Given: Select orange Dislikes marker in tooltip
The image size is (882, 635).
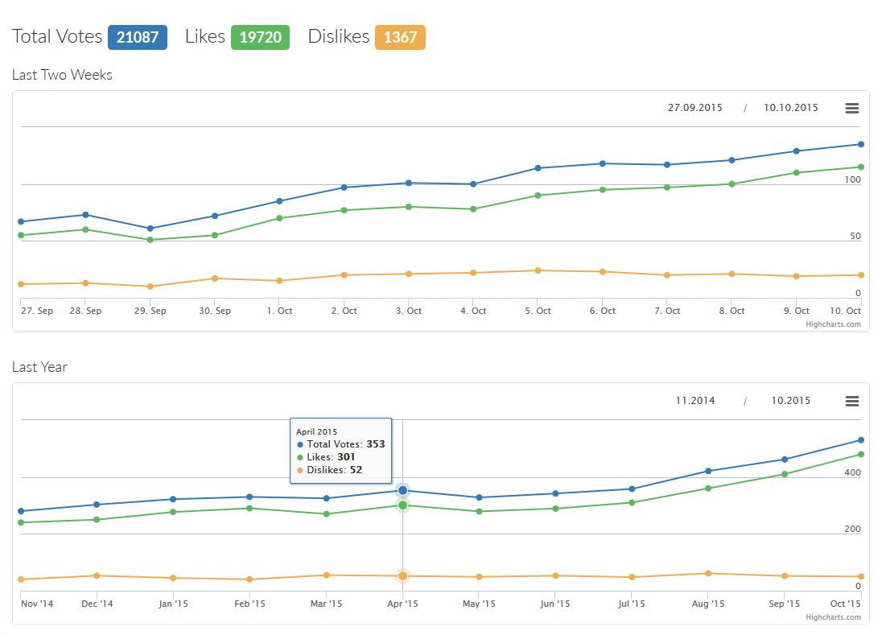Looking at the screenshot, I should pyautogui.click(x=299, y=469).
